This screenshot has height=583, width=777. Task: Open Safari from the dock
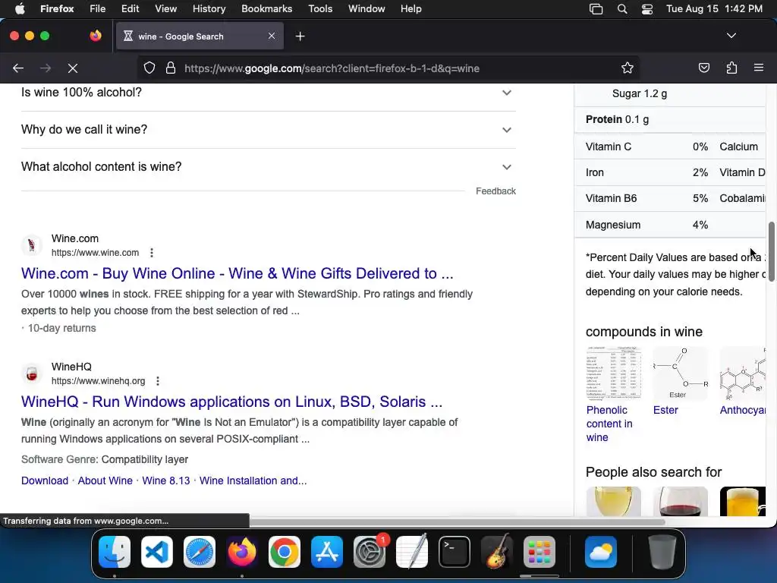tap(200, 552)
